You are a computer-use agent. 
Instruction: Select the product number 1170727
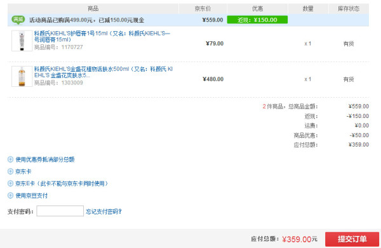click(72, 47)
